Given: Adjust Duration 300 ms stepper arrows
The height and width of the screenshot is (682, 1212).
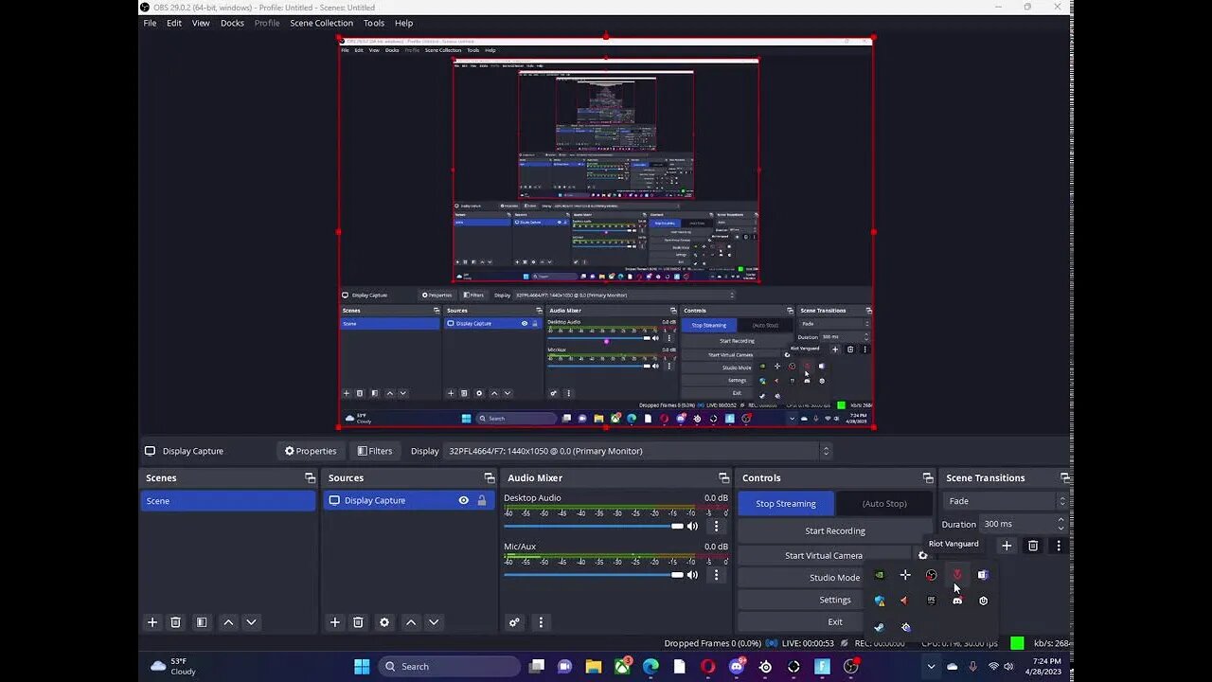Looking at the screenshot, I should [1060, 524].
